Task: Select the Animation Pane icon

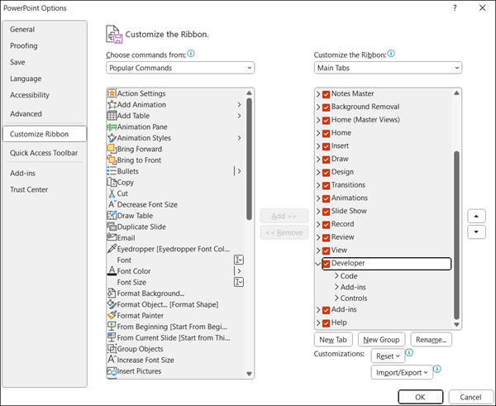Action: pyautogui.click(x=112, y=127)
